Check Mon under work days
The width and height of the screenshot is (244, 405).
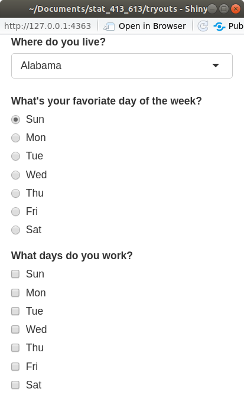(15, 293)
